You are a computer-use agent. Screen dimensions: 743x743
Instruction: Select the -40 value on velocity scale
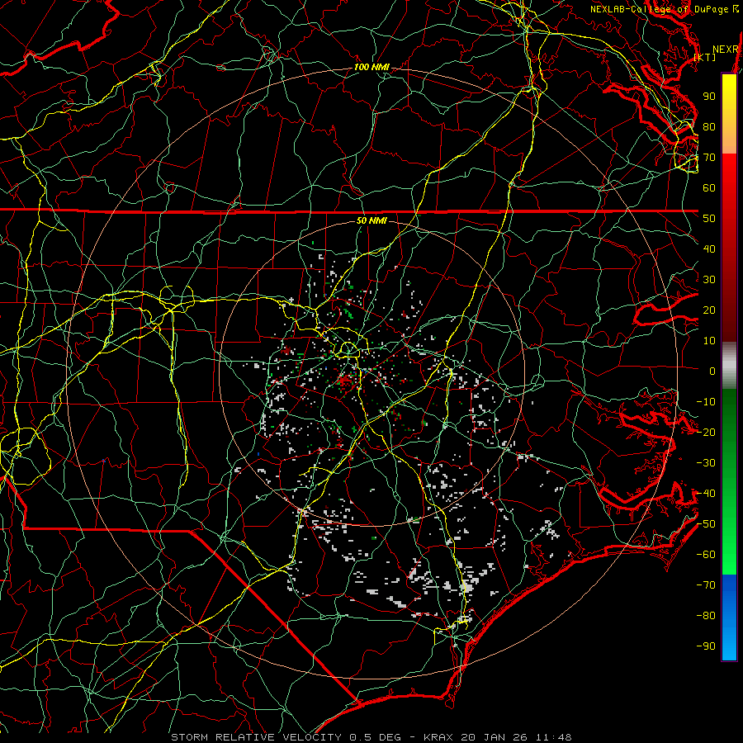tap(706, 494)
